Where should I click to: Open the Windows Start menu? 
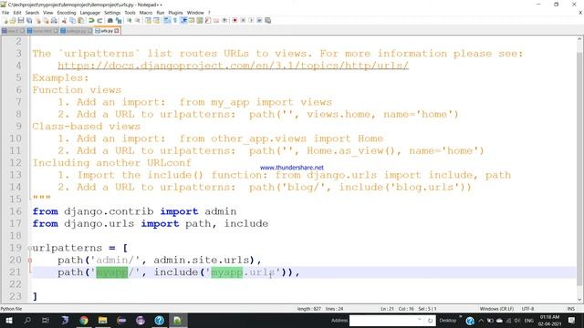click(x=8, y=320)
